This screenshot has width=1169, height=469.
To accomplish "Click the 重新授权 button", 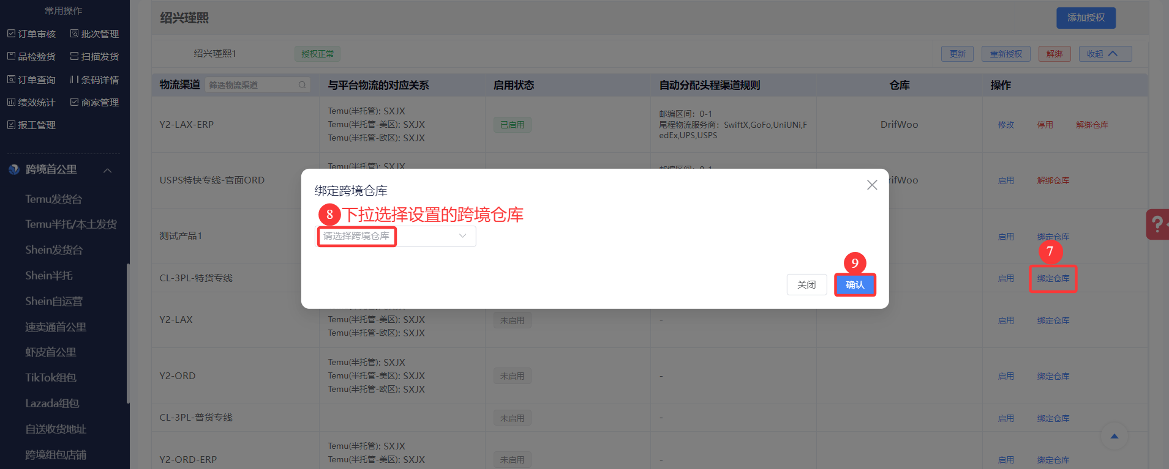I will point(1006,54).
